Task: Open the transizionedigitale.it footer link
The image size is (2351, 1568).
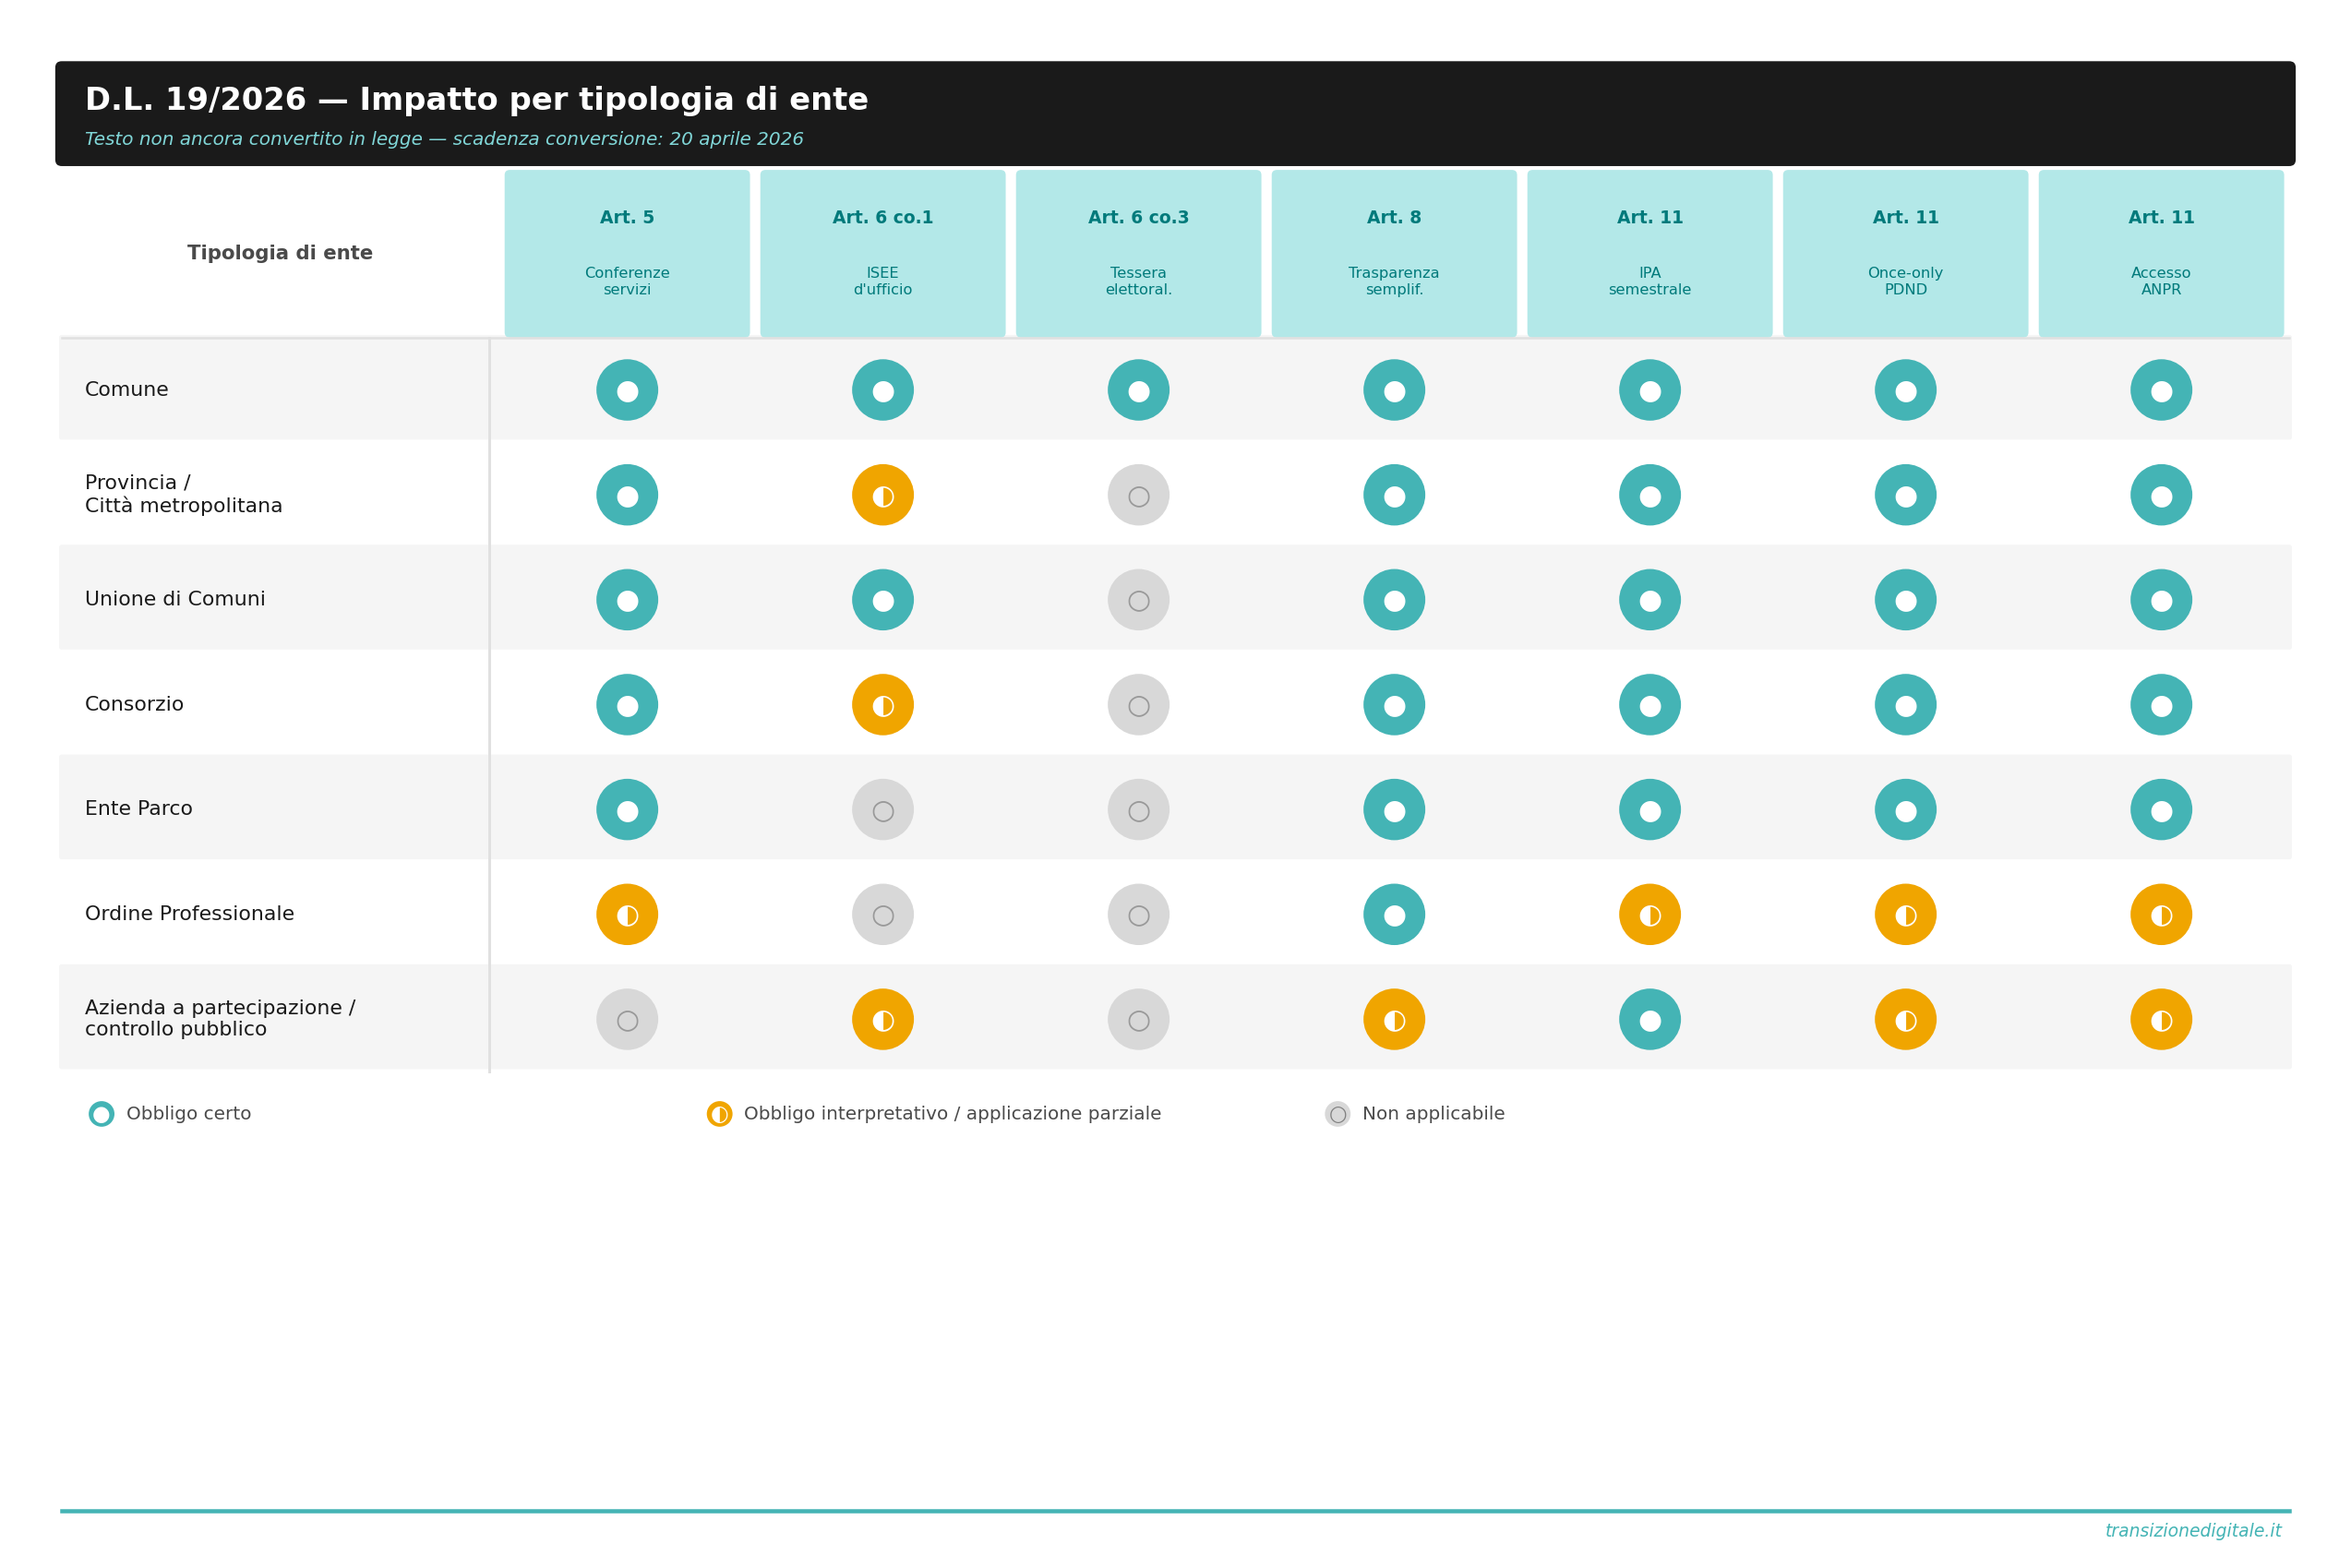Action: (2192, 1531)
